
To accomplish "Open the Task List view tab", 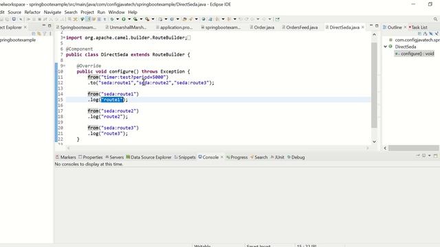I will pos(418,27).
